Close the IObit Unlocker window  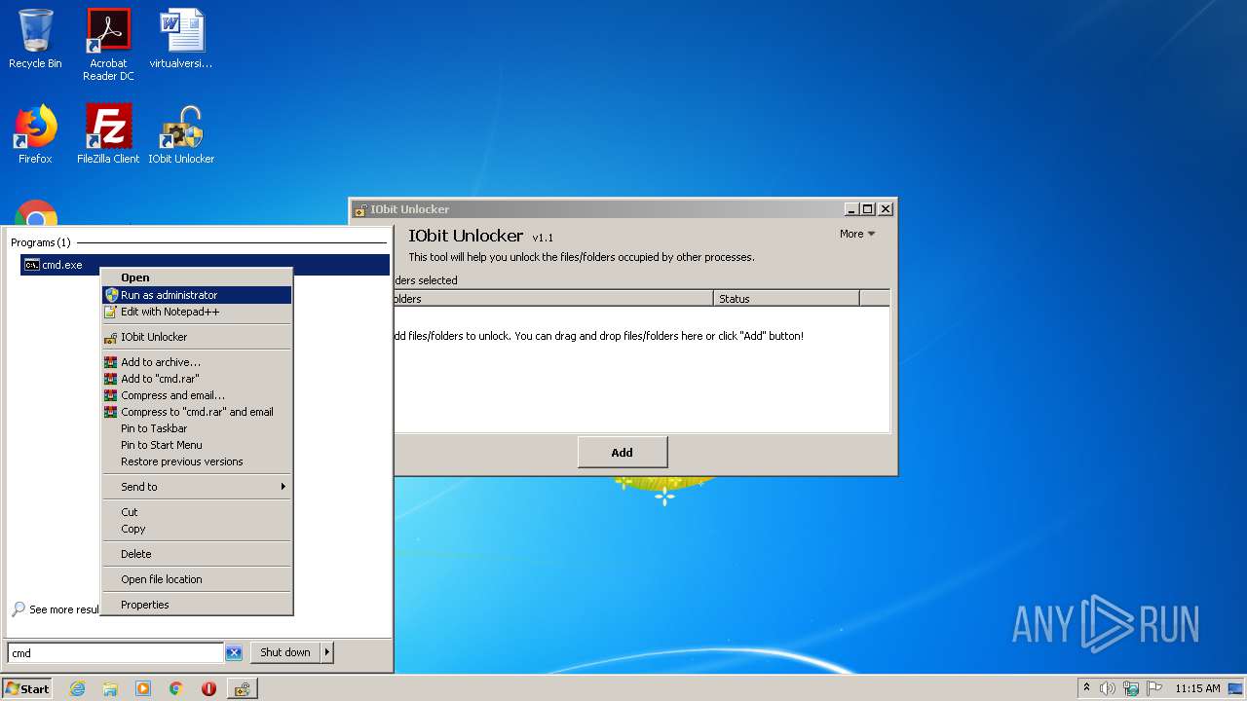pyautogui.click(x=886, y=209)
